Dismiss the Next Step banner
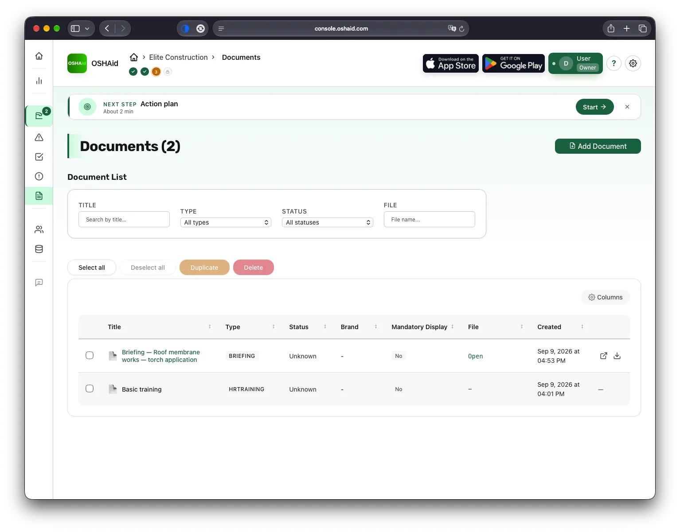The width and height of the screenshot is (680, 532). pos(627,107)
